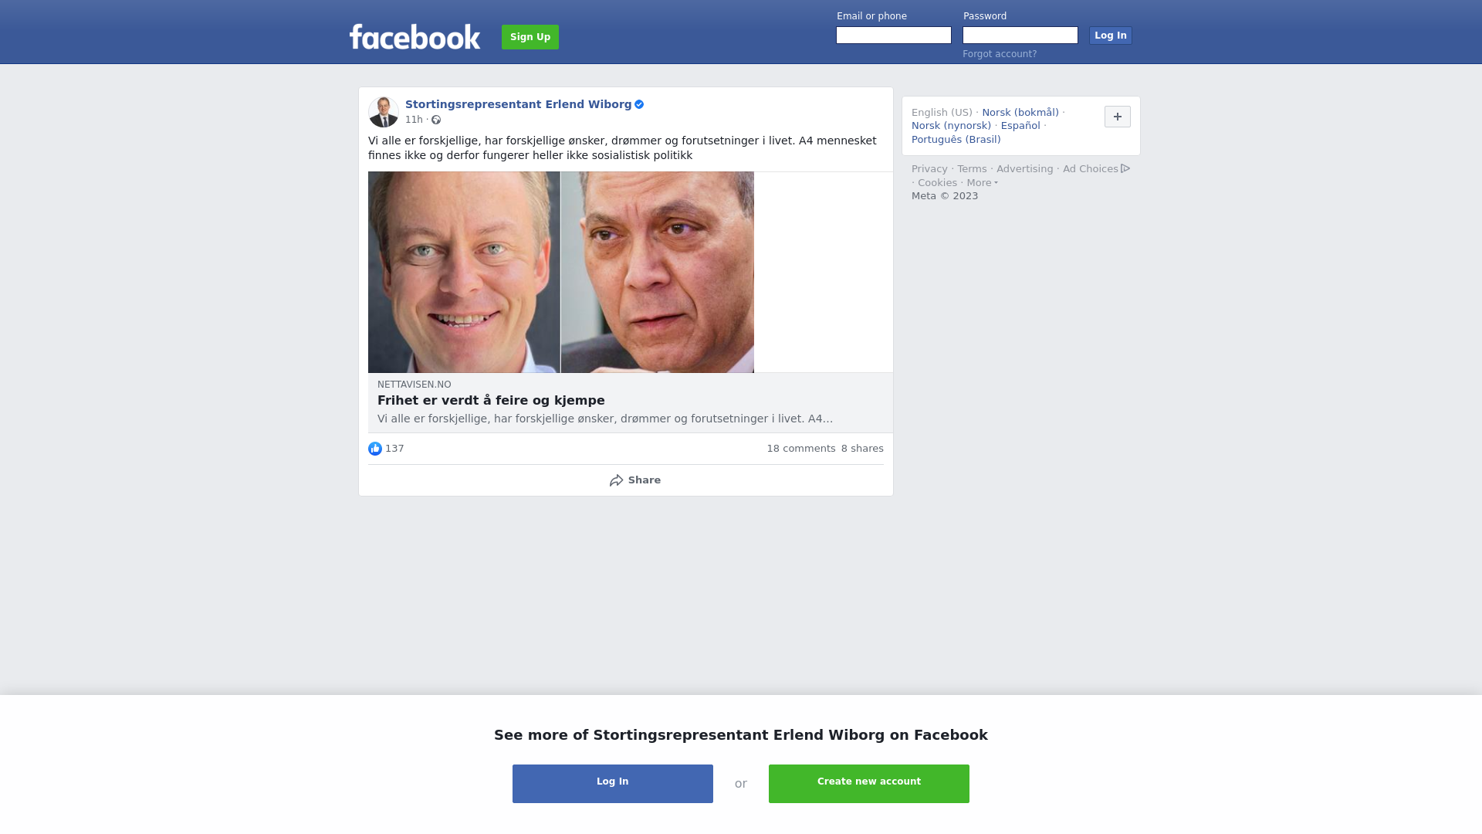
Task: Click the green Sign Up button
Action: (530, 37)
